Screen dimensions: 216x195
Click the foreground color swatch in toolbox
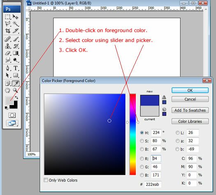pos(9,100)
